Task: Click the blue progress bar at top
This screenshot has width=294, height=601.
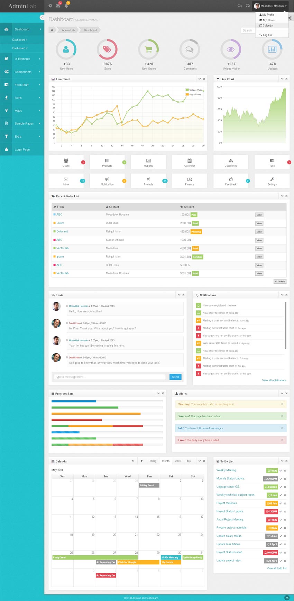Action: click(74, 401)
